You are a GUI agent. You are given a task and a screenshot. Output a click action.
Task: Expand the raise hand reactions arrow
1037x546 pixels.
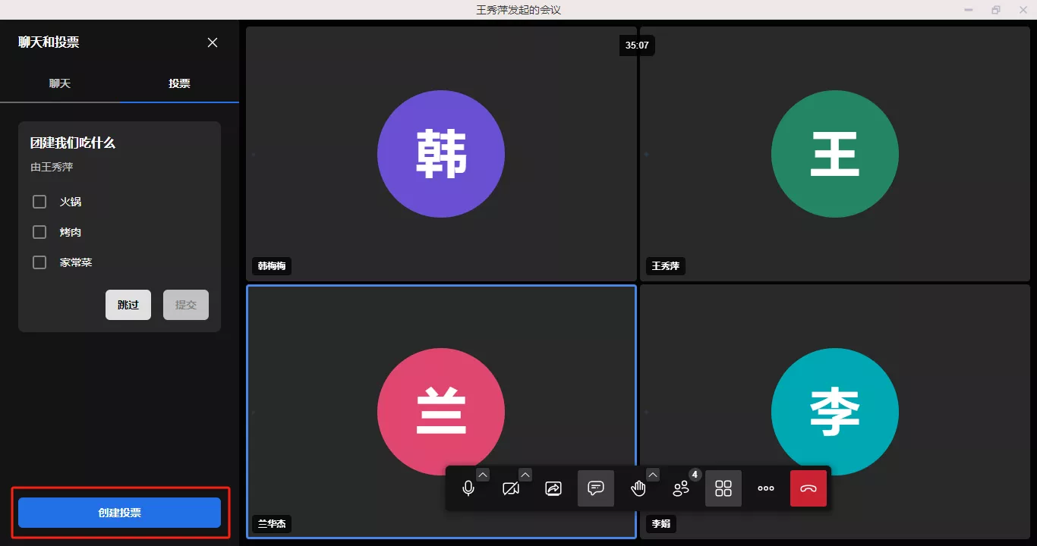point(653,475)
